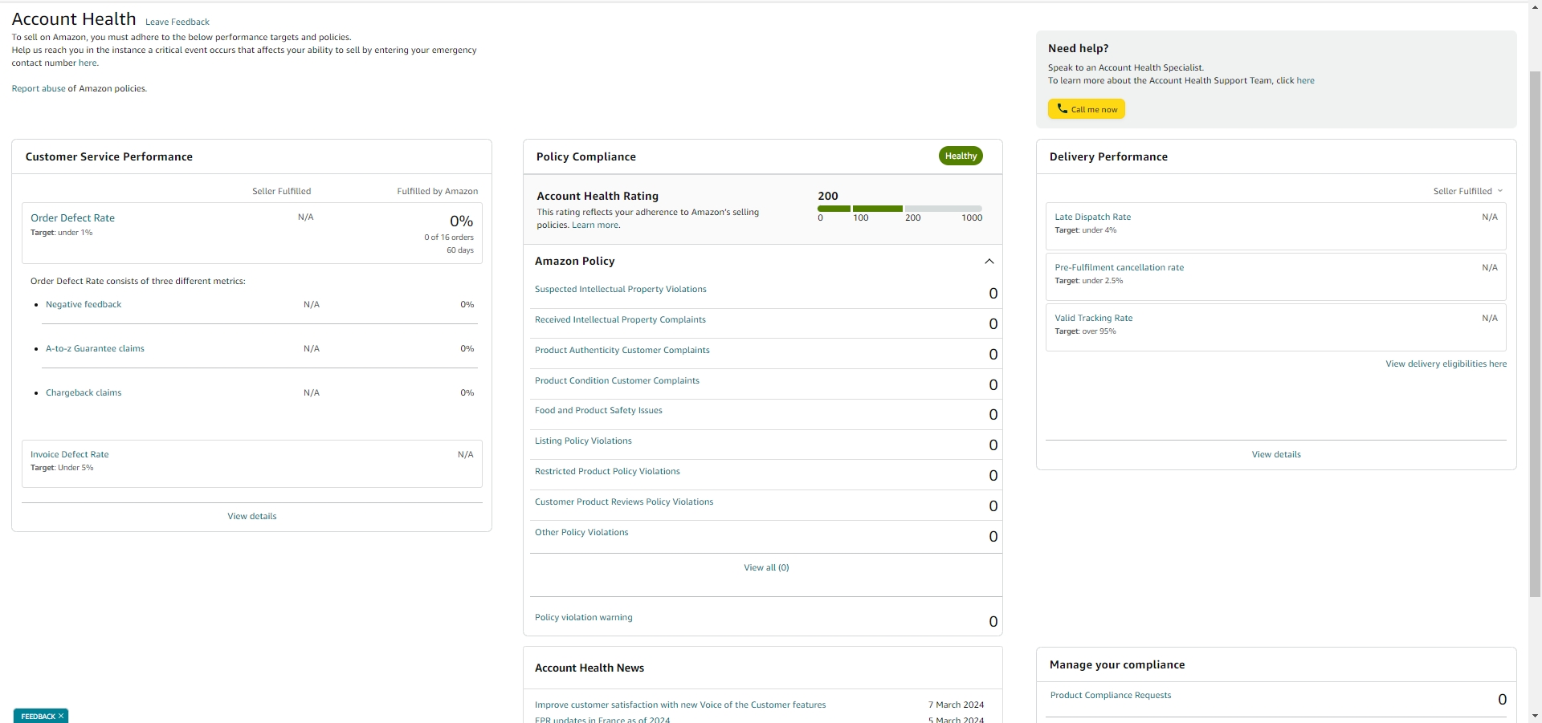Close the Feedback tab with its X
This screenshot has height=723, width=1542.
point(61,716)
